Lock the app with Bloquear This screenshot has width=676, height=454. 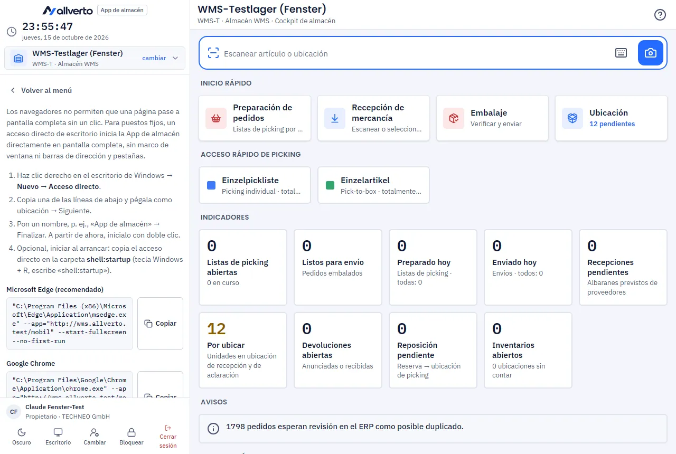coord(132,437)
